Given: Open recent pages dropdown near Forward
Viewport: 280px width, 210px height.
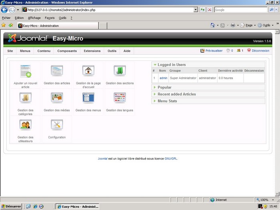Looking at the screenshot, I should pos(18,10).
